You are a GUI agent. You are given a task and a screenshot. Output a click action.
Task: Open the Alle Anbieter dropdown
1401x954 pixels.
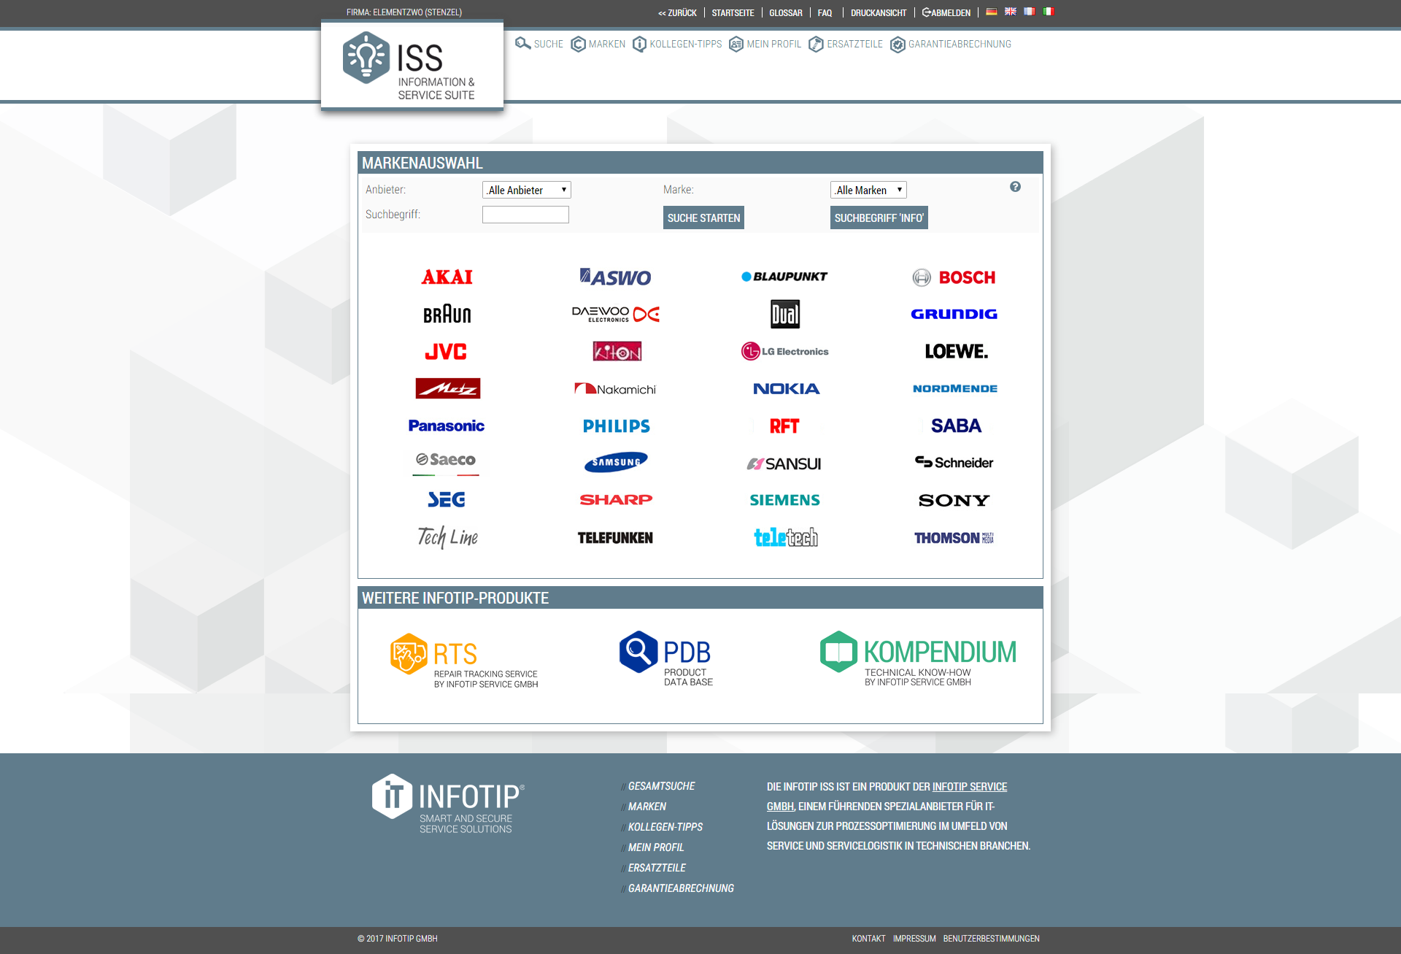click(x=525, y=190)
